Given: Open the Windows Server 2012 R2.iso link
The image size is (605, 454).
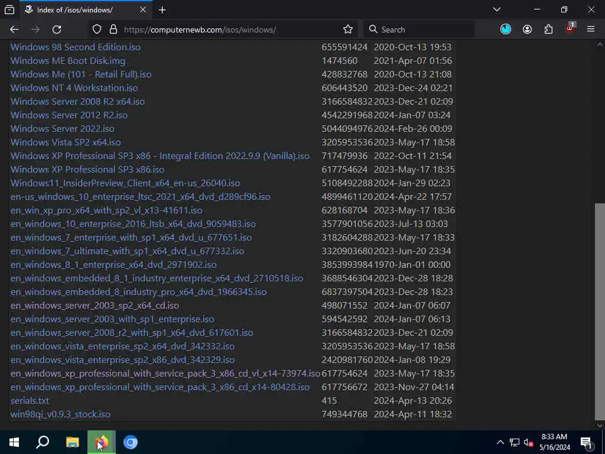Looking at the screenshot, I should [69, 115].
